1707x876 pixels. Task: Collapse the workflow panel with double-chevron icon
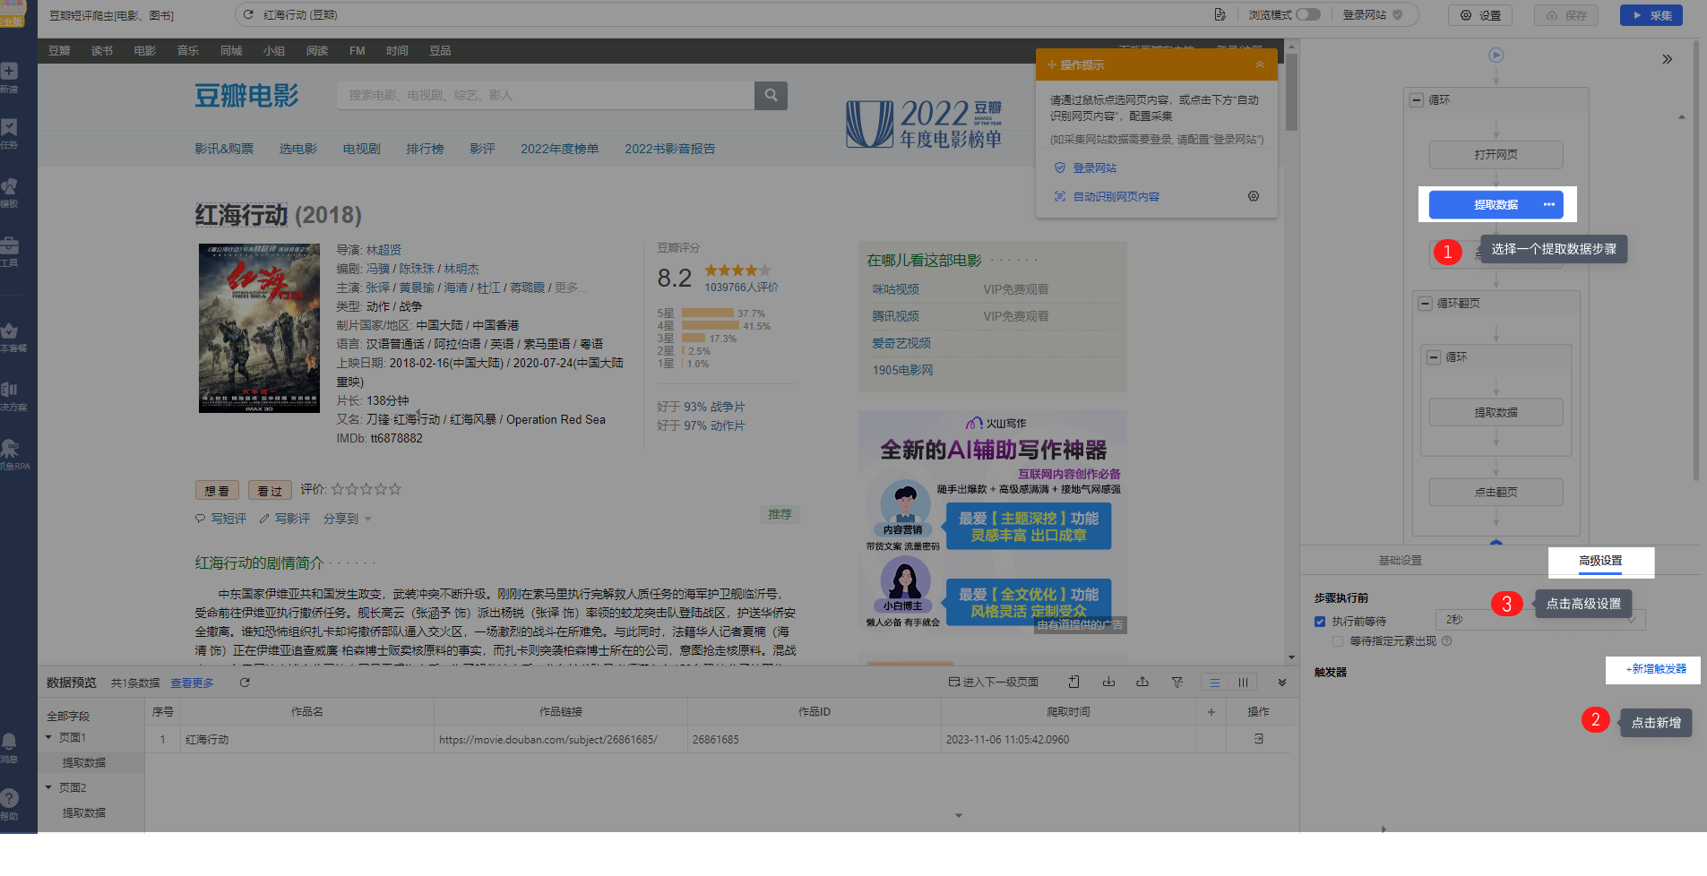pyautogui.click(x=1667, y=59)
